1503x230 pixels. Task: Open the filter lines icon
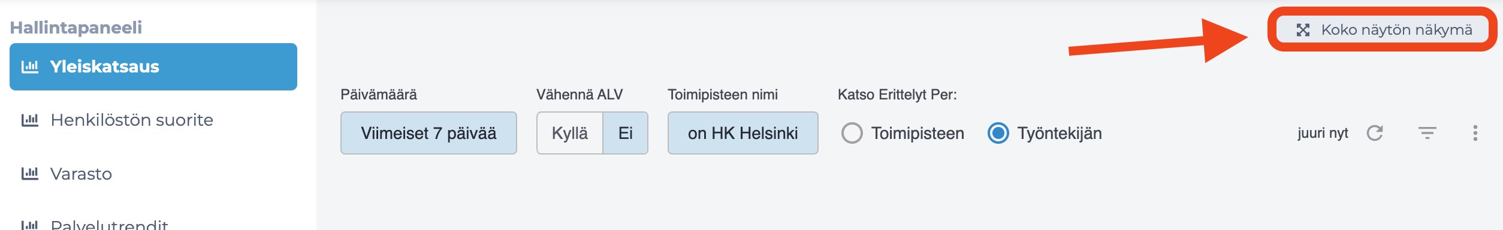point(1427,133)
